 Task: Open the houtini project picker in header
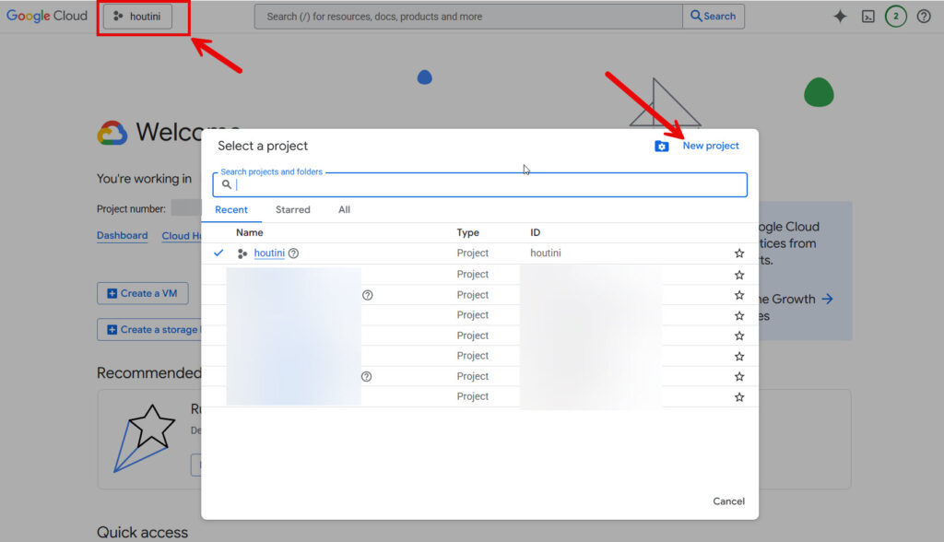coord(137,17)
